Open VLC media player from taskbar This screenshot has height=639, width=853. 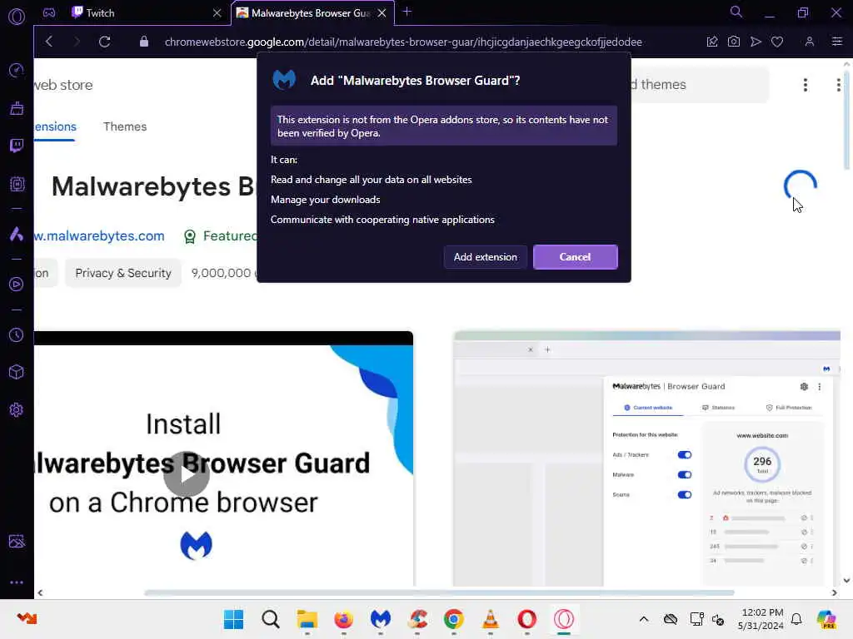click(x=490, y=619)
